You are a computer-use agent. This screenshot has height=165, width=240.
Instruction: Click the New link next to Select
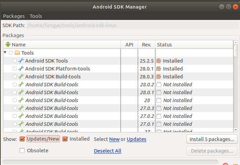coord(114,139)
